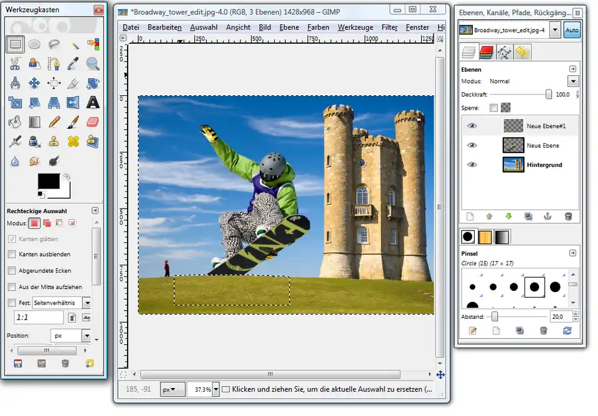The width and height of the screenshot is (598, 416).
Task: Activate the Move tool
Action: click(x=35, y=83)
